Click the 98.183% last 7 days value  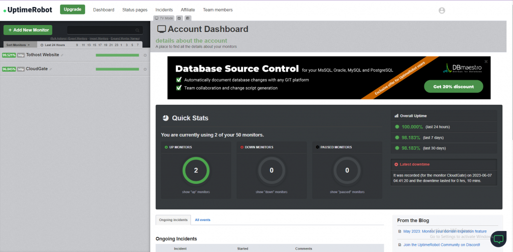[411, 137]
